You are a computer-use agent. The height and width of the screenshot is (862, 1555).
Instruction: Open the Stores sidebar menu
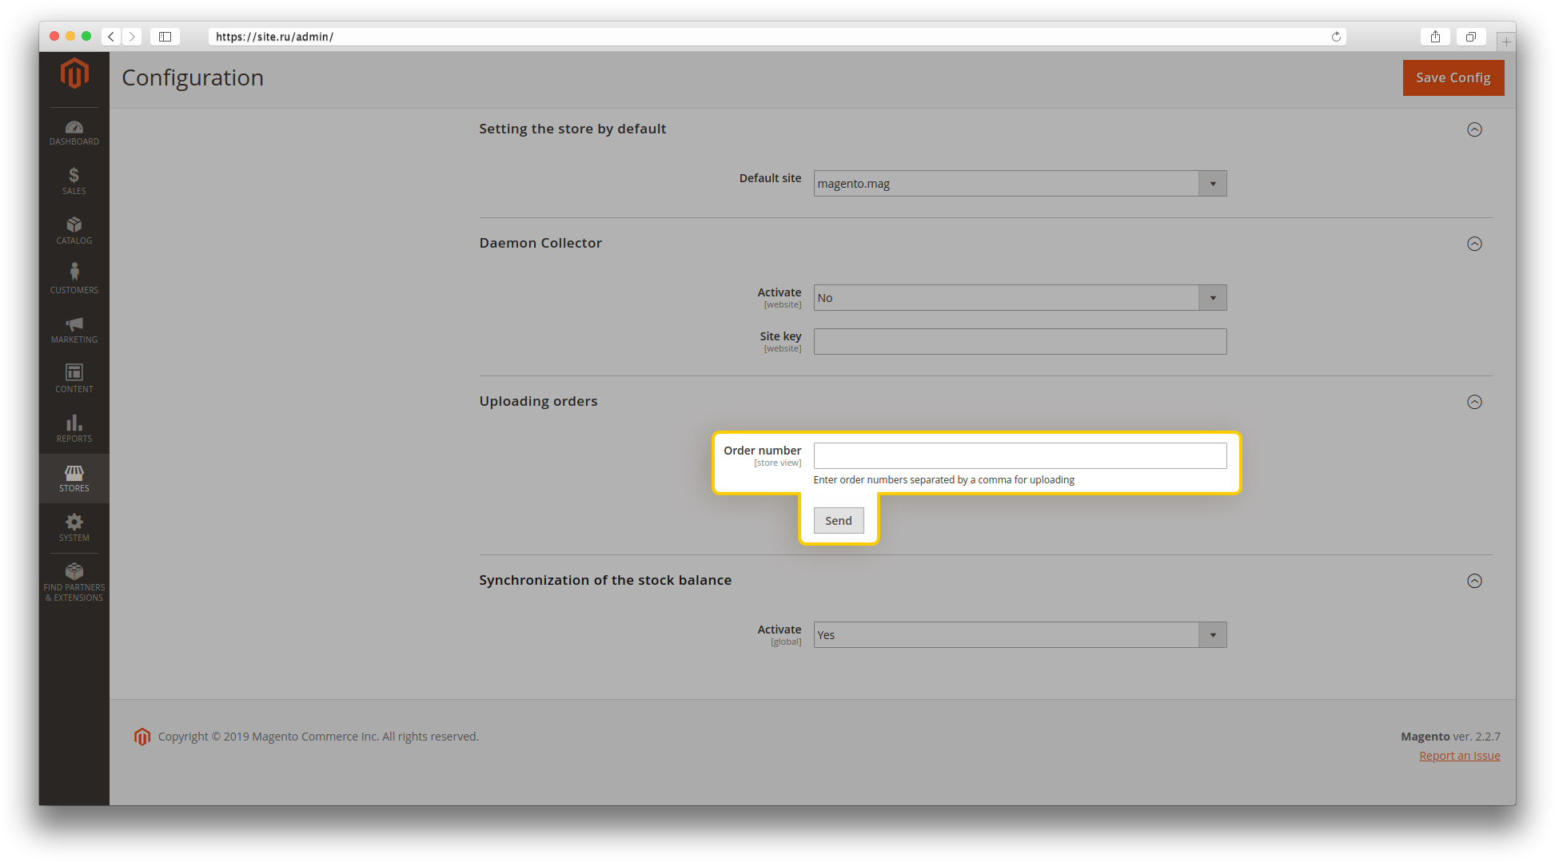pyautogui.click(x=74, y=479)
